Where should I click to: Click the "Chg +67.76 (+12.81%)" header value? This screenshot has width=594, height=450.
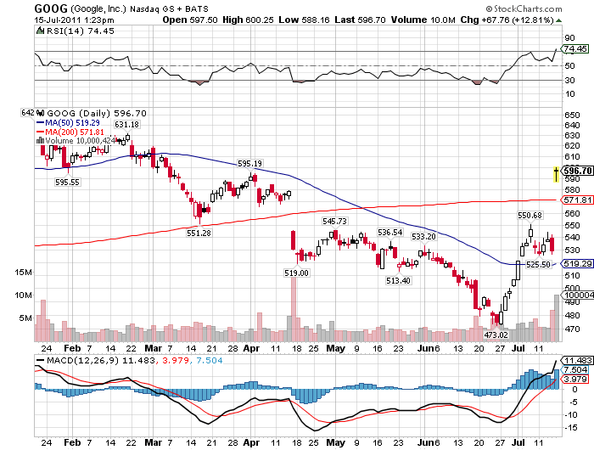[x=507, y=20]
